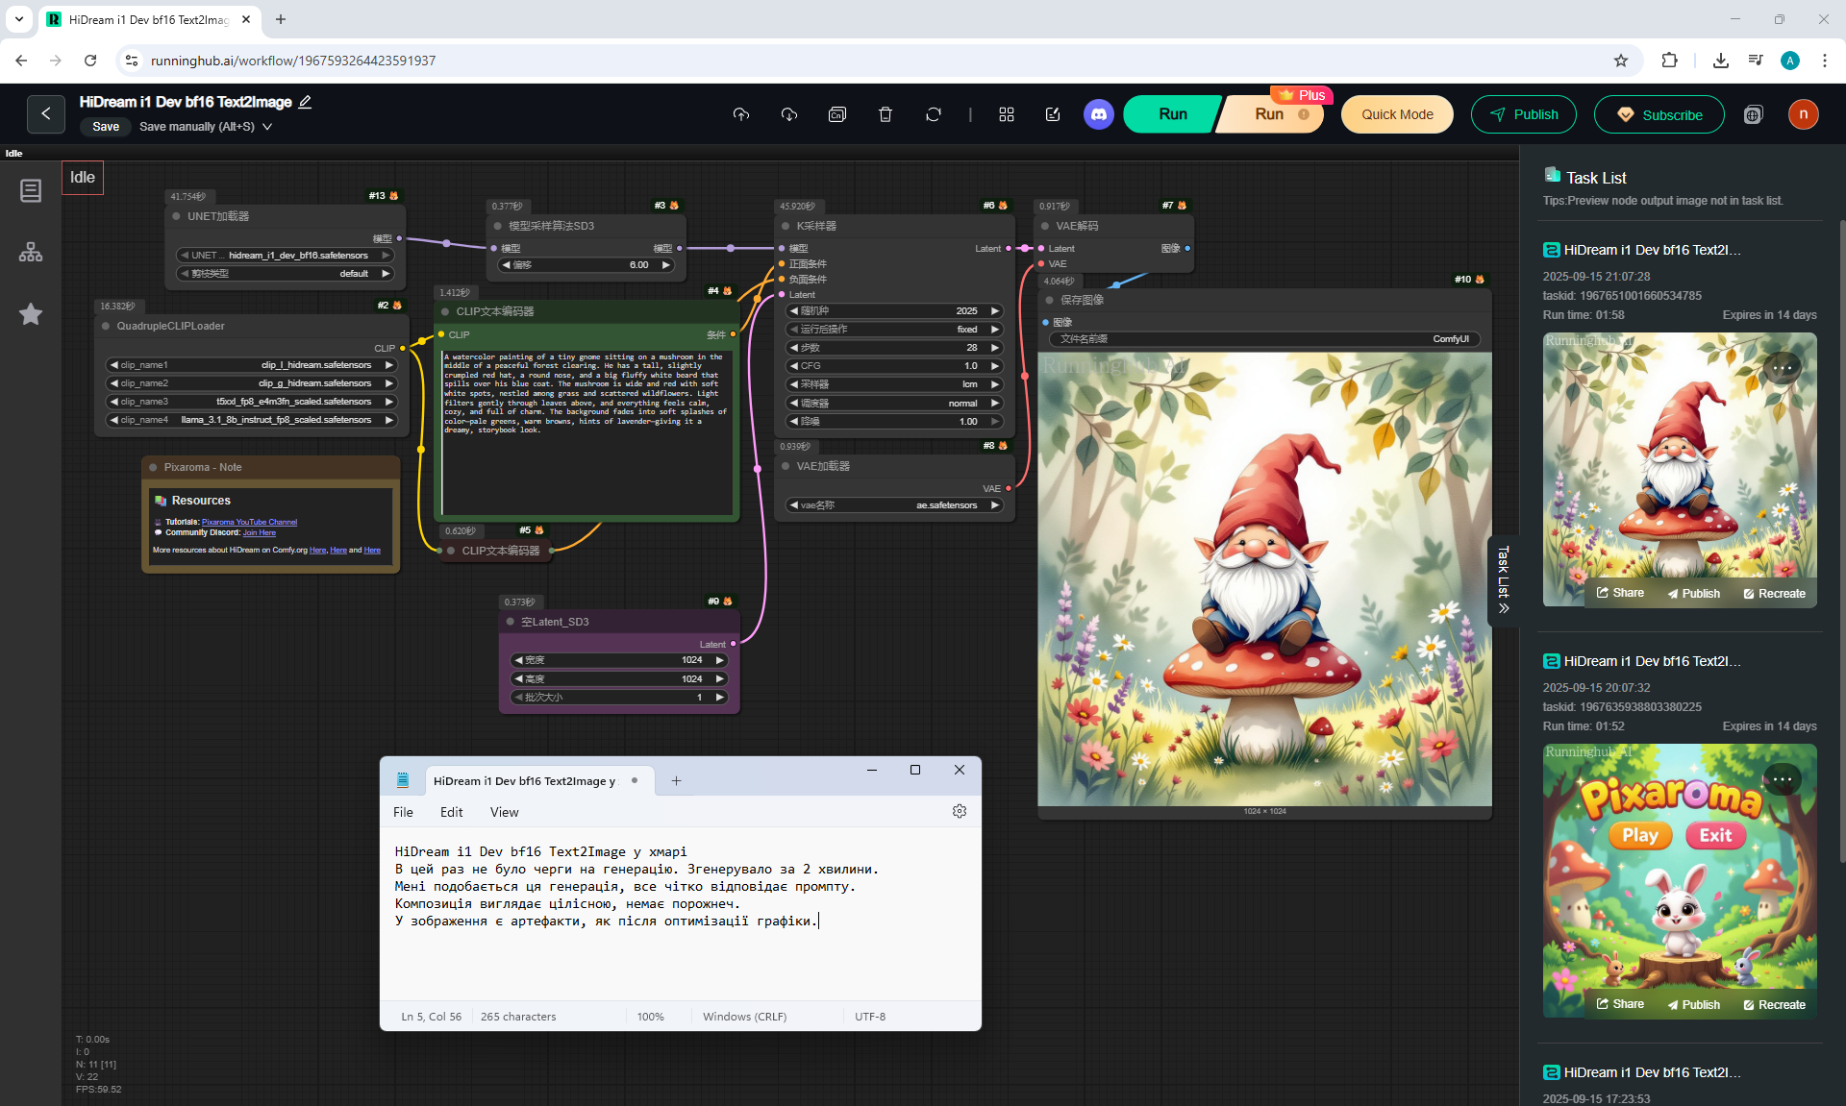Viewport: 1846px width, 1106px height.
Task: Click the upload workflow cloud icon
Action: [x=740, y=114]
